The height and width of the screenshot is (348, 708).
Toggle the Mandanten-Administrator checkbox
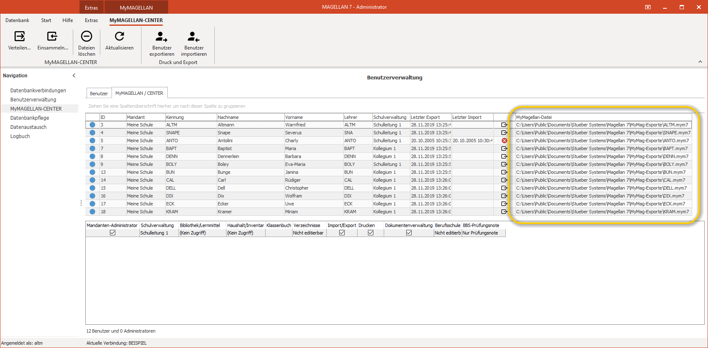[112, 233]
